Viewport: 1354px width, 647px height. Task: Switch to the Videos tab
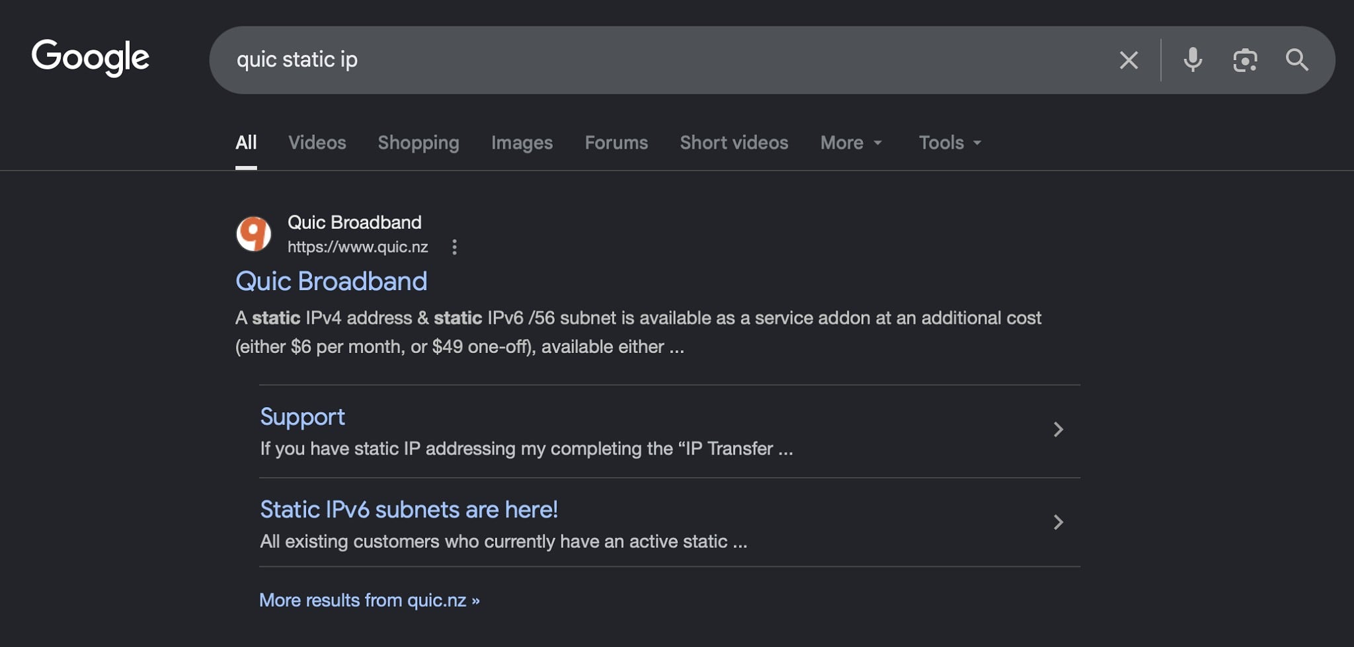click(317, 143)
